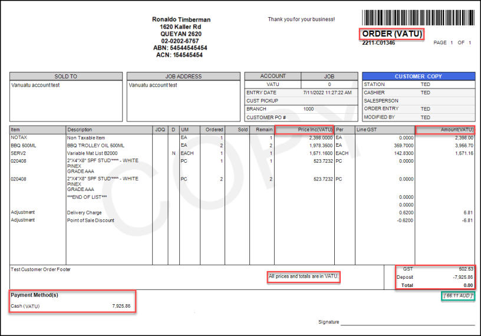The height and width of the screenshot is (336, 481).
Task: Select the ***END OF LIST*** marker
Action: pos(87,197)
